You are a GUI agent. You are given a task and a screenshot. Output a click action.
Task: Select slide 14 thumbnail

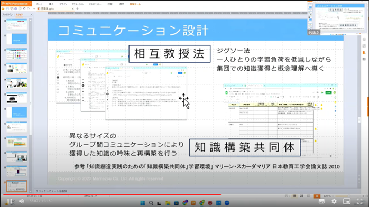coord(17,83)
